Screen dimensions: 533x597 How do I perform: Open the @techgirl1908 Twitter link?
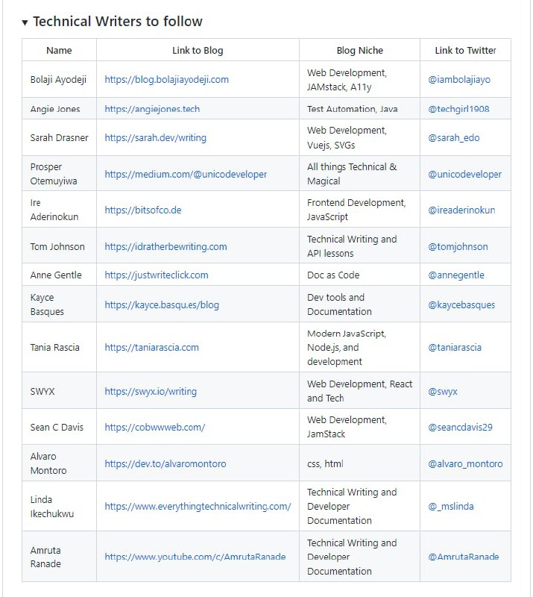tap(458, 109)
